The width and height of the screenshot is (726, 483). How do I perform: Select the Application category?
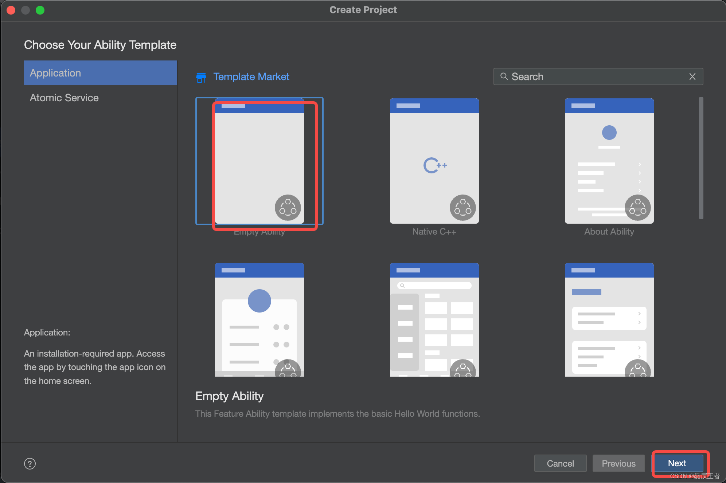(x=100, y=73)
